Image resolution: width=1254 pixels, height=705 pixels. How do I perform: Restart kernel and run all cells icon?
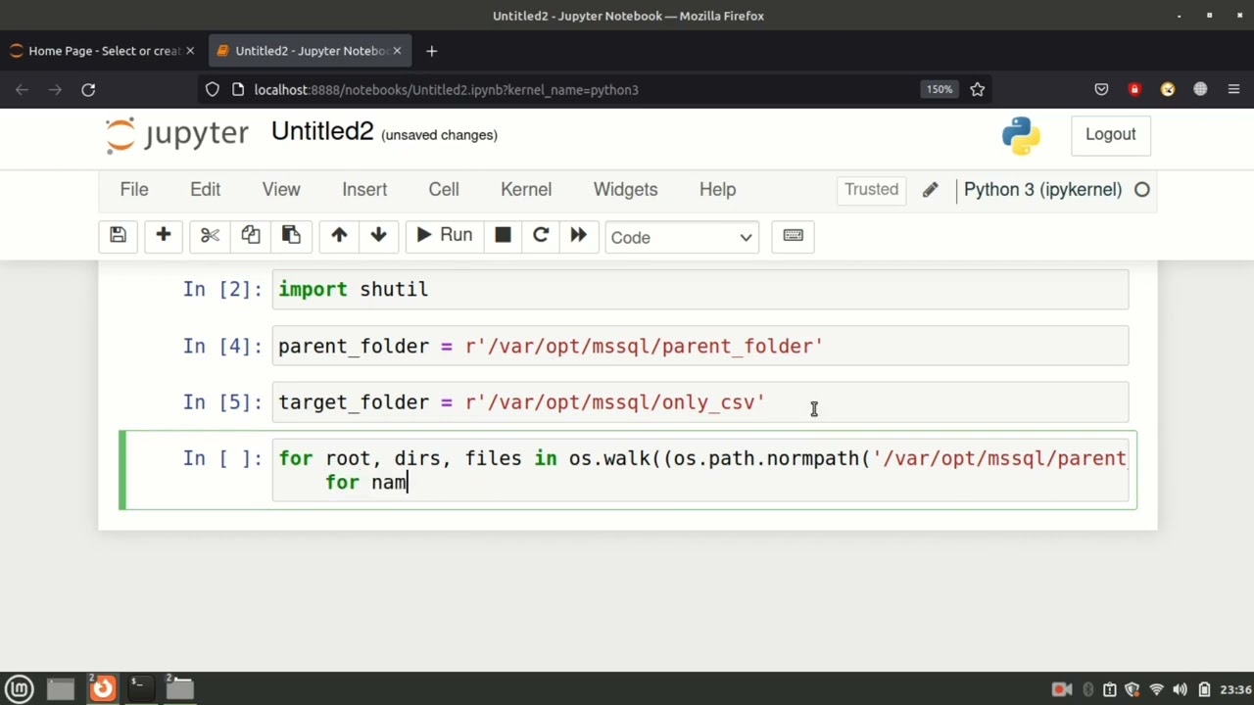[578, 236]
